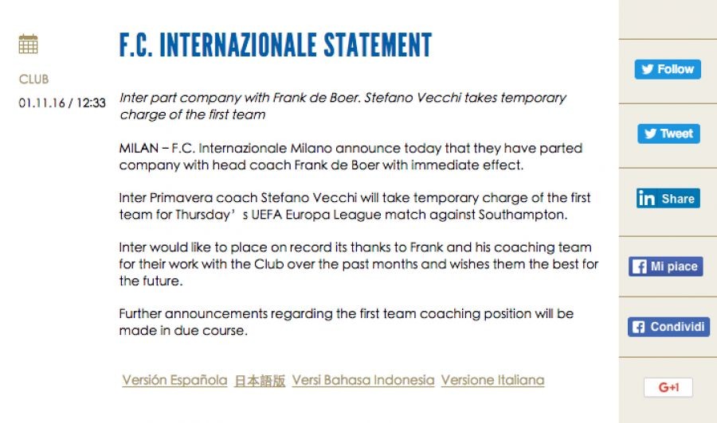Screen dimensions: 717x423
Task: Click the Further announcements paragraph
Action: click(346, 322)
